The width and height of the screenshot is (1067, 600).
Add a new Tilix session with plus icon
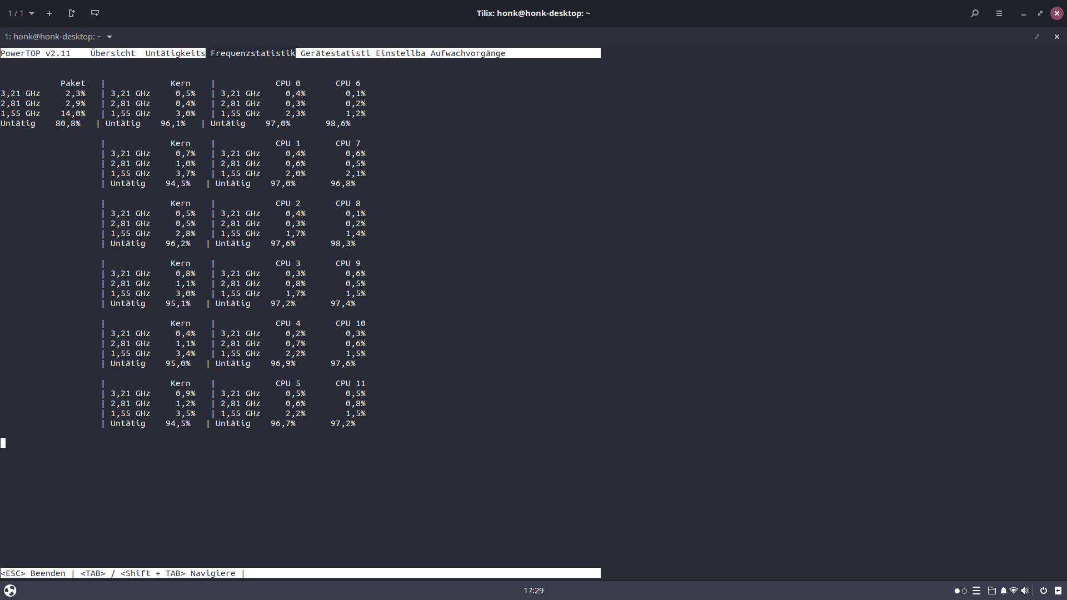pos(49,13)
